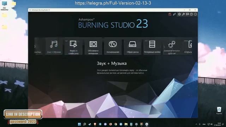226x127 pixels.
Task: Switch to Ashampoo app on taskbar
Action: click(x=147, y=124)
